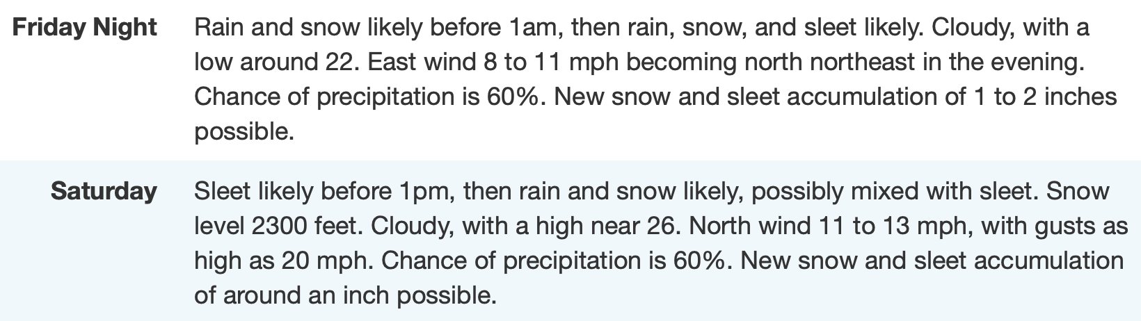1141x321 pixels.
Task: Click the word "possible." in Friday Night forecast
Action: [244, 131]
